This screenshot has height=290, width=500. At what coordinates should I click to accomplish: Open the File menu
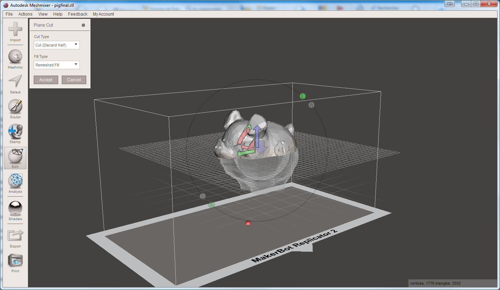[9, 14]
